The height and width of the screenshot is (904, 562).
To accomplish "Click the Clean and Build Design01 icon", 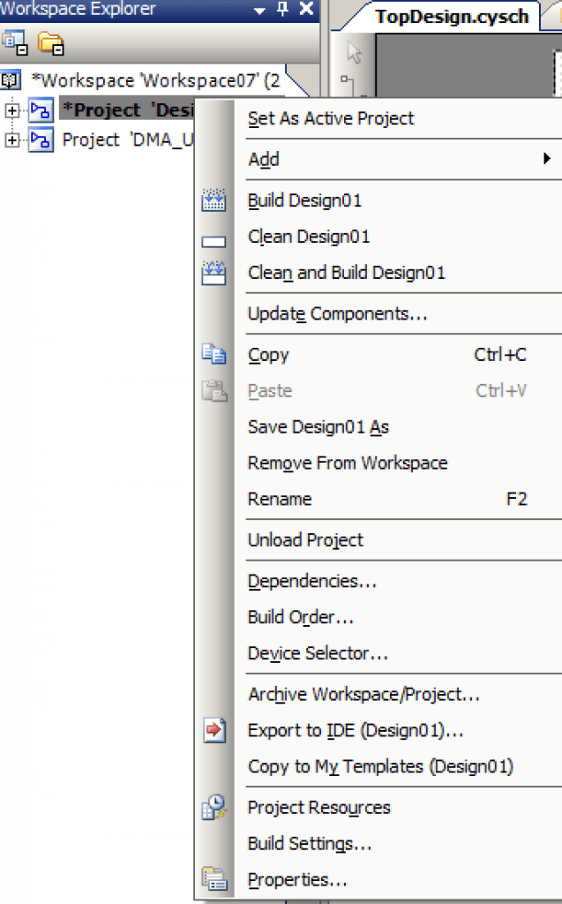I will 214,273.
